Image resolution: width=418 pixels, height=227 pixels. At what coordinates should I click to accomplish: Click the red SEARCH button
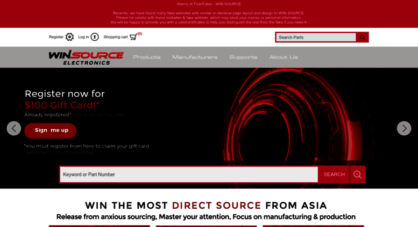click(334, 174)
